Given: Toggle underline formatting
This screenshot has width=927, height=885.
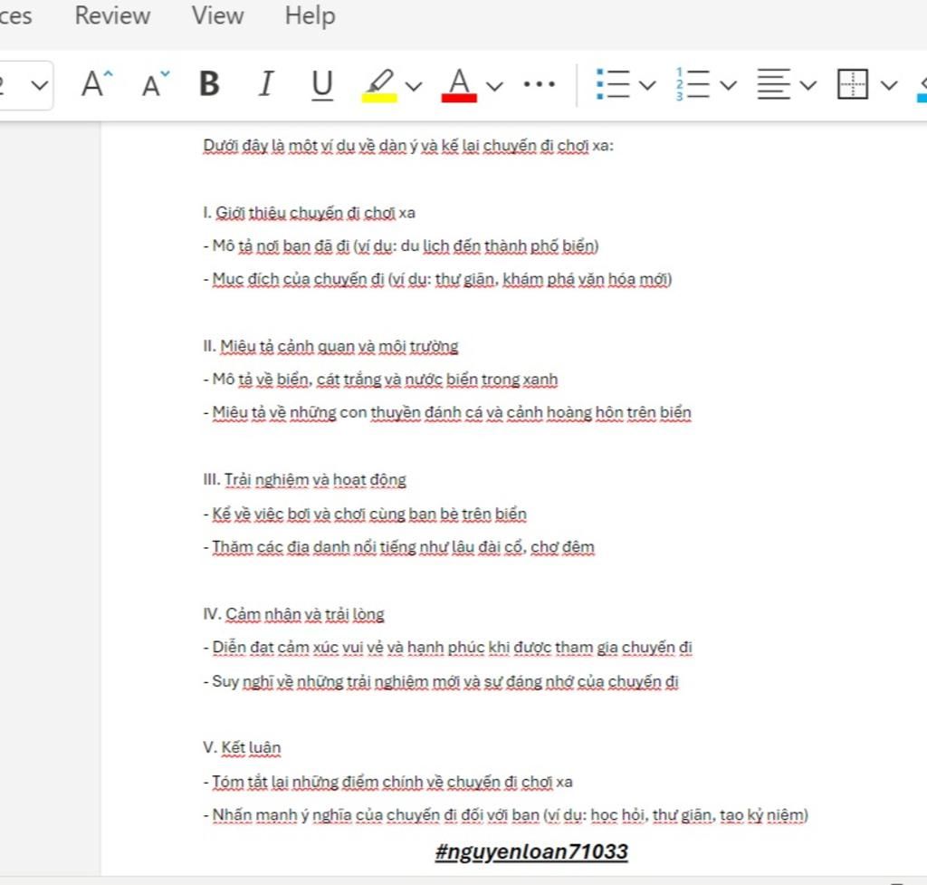Looking at the screenshot, I should click(x=322, y=84).
